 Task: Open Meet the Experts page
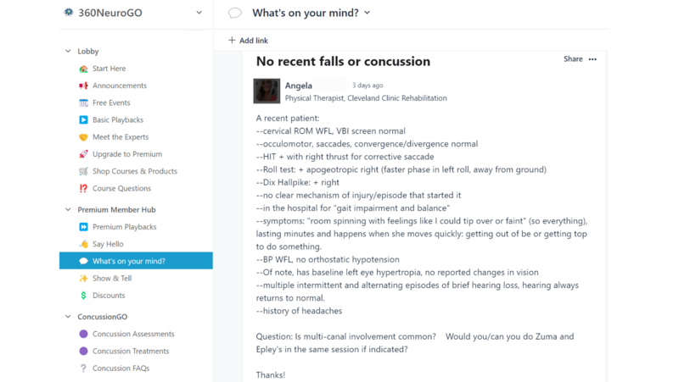click(120, 137)
